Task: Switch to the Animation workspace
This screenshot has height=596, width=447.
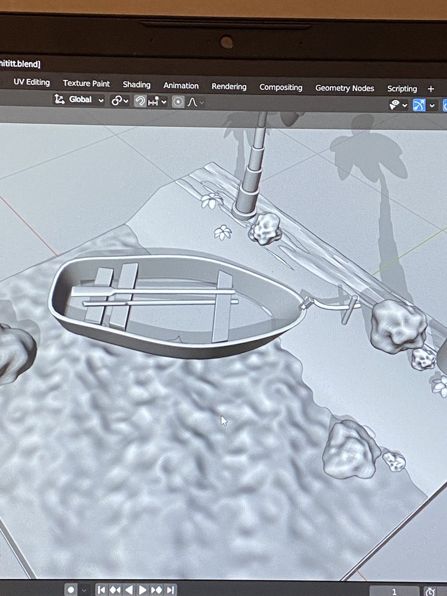Action: (x=181, y=85)
